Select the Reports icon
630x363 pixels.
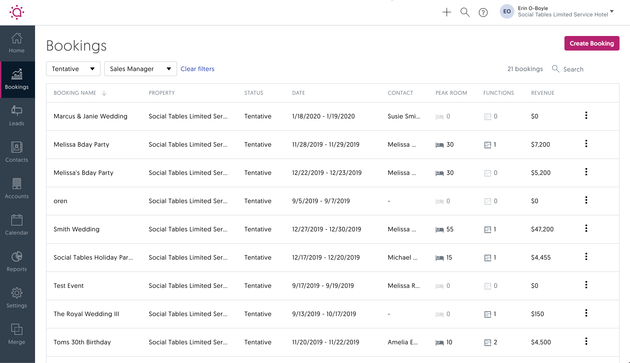pos(17,261)
